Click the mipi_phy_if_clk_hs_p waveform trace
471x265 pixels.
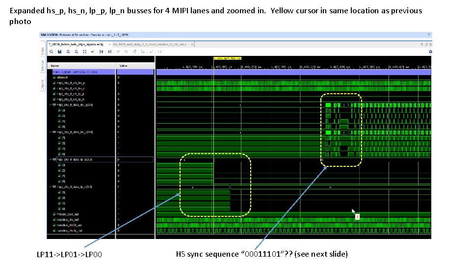click(x=293, y=83)
